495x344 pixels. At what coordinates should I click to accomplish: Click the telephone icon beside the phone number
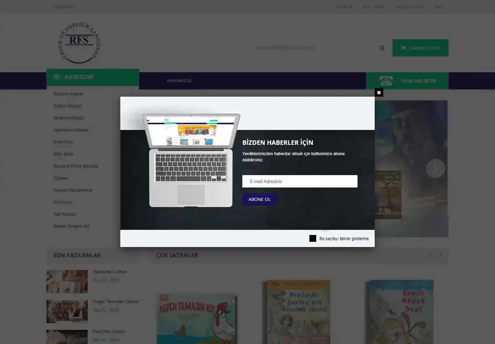386,81
